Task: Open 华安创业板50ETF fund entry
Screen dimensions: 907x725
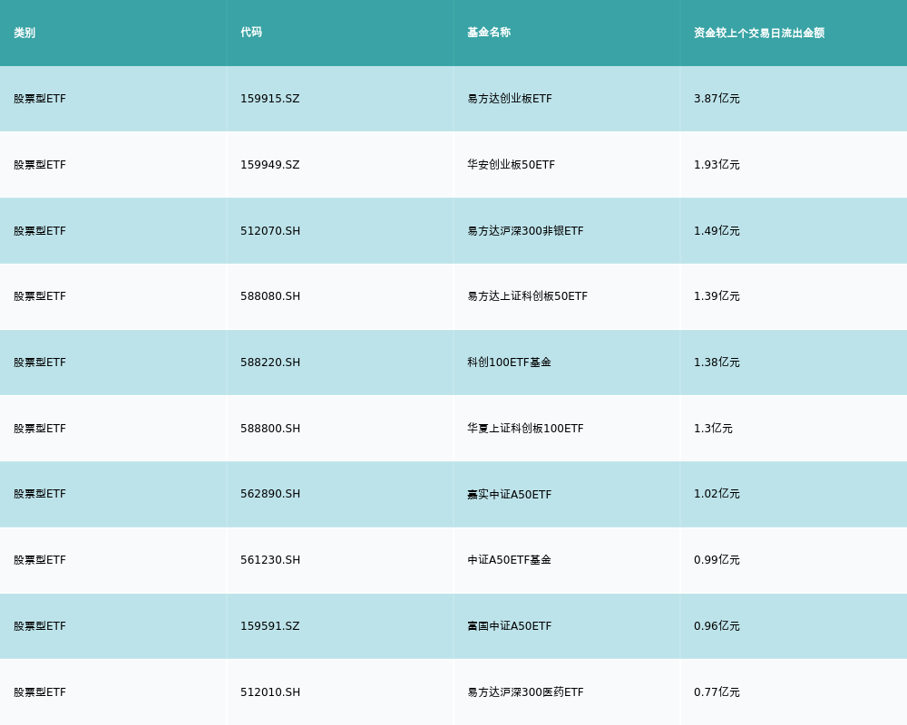Action: click(x=511, y=165)
